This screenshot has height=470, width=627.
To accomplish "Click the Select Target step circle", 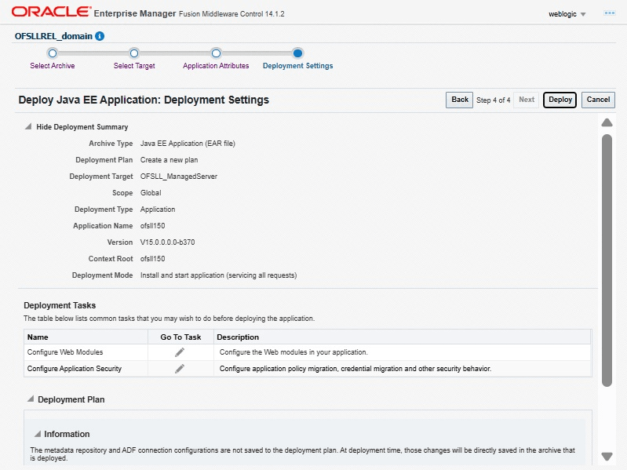I will click(x=134, y=53).
